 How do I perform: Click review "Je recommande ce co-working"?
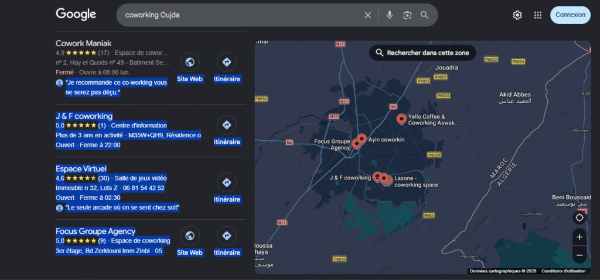pyautogui.click(x=117, y=88)
